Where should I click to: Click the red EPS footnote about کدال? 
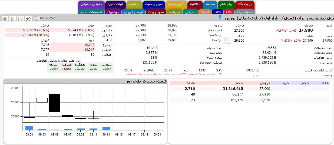[173, 74]
